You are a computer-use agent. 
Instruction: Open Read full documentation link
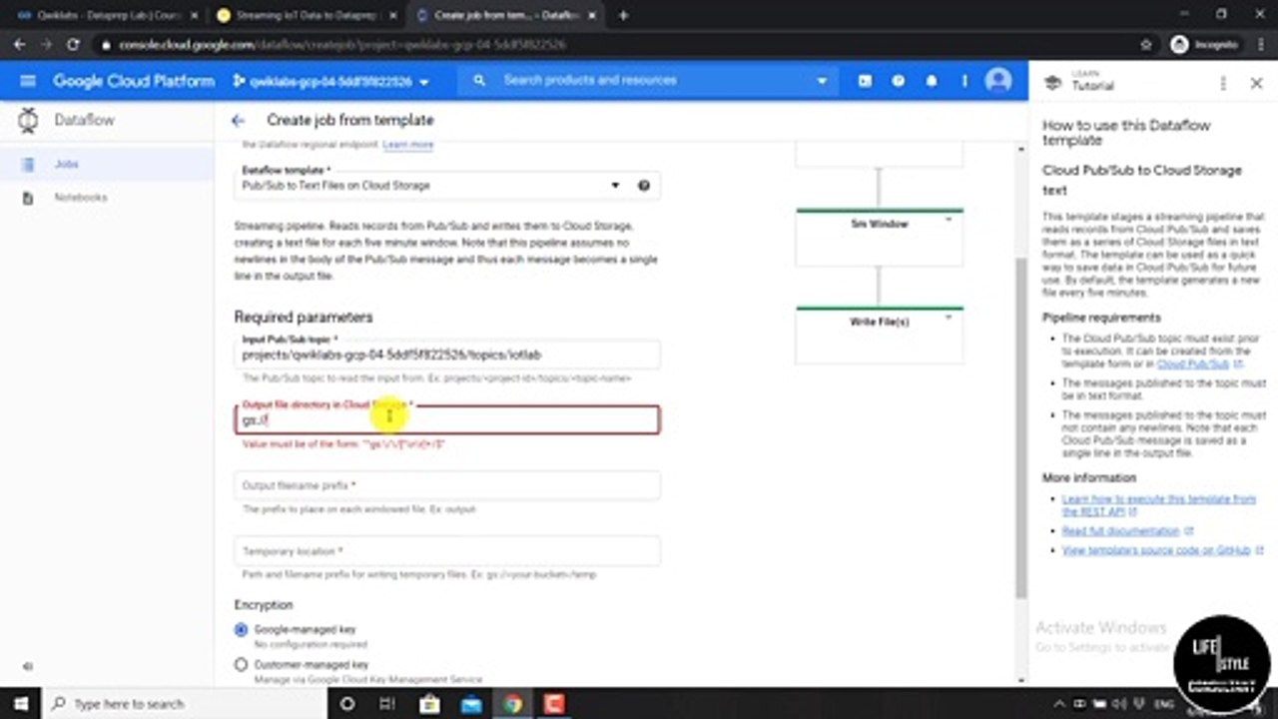pos(1121,531)
